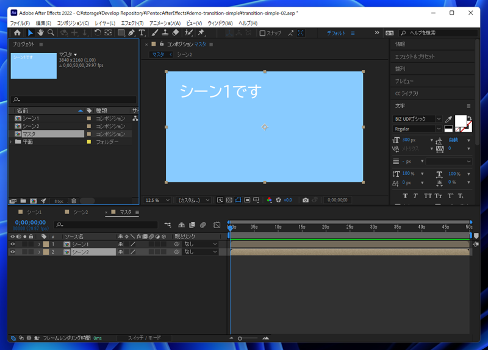Hide the シーン1 layer with its eye icon
The image size is (488, 350).
12,245
